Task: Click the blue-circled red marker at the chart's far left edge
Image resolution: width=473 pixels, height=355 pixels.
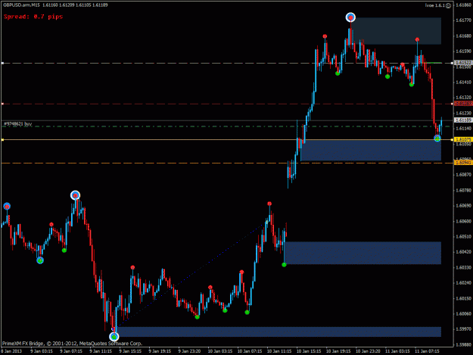Action: tap(7, 207)
